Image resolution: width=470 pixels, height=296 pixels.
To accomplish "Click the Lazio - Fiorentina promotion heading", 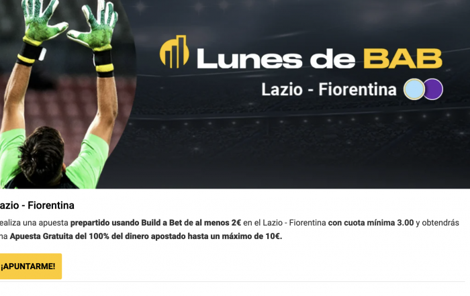I will click(36, 205).
